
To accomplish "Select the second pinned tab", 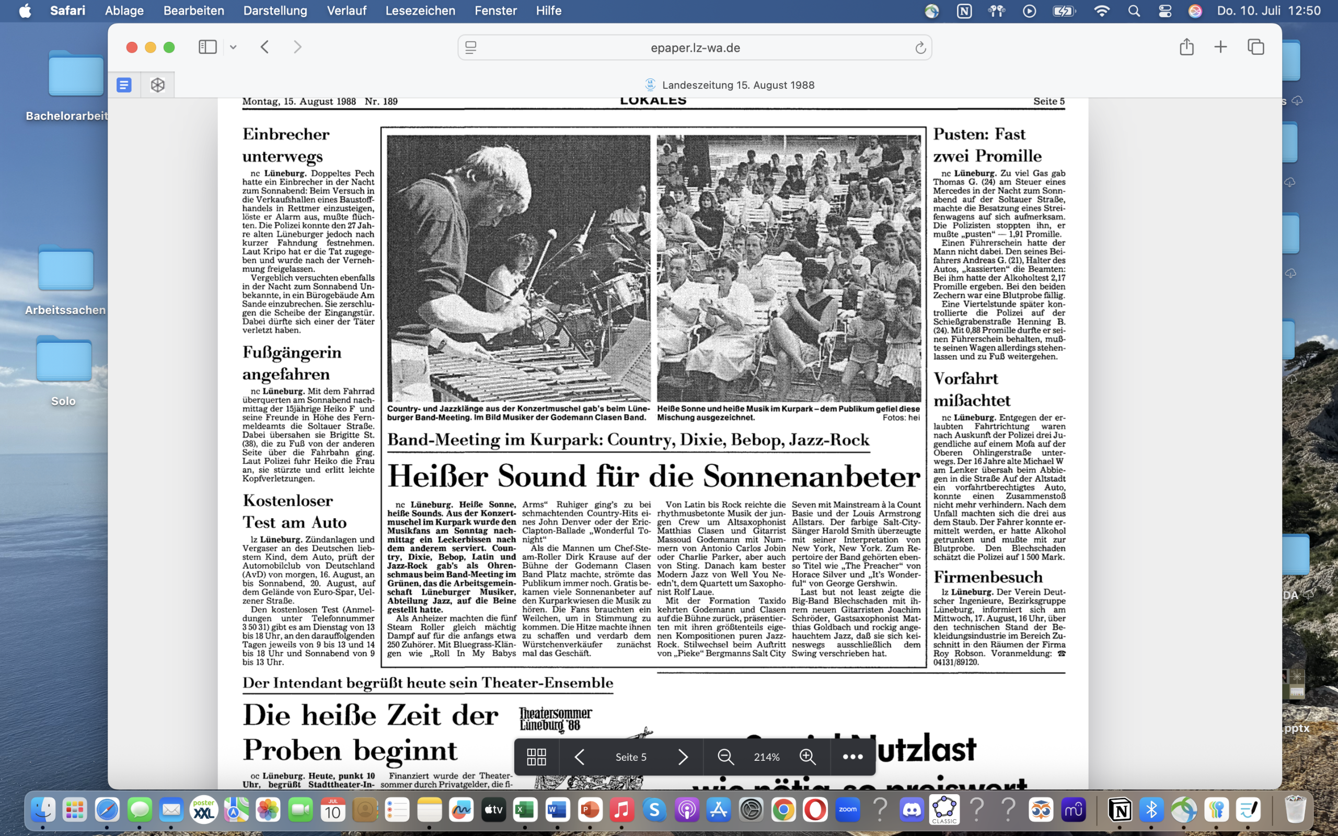I will click(157, 85).
